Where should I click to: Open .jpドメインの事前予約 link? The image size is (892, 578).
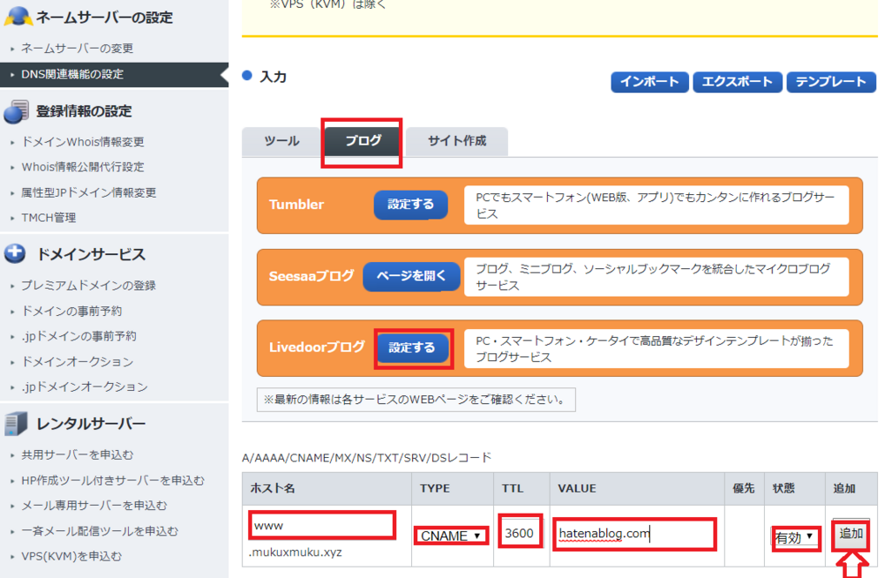pos(78,336)
